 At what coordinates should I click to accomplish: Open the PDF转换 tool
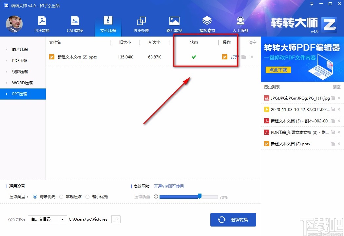point(42,24)
